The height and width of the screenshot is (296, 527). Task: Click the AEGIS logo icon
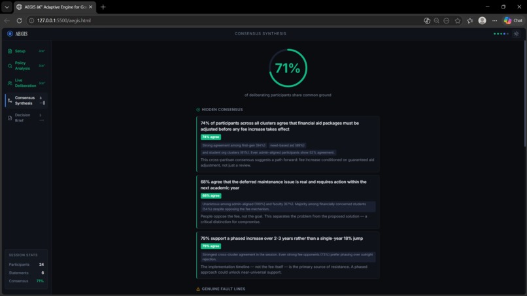tap(10, 33)
